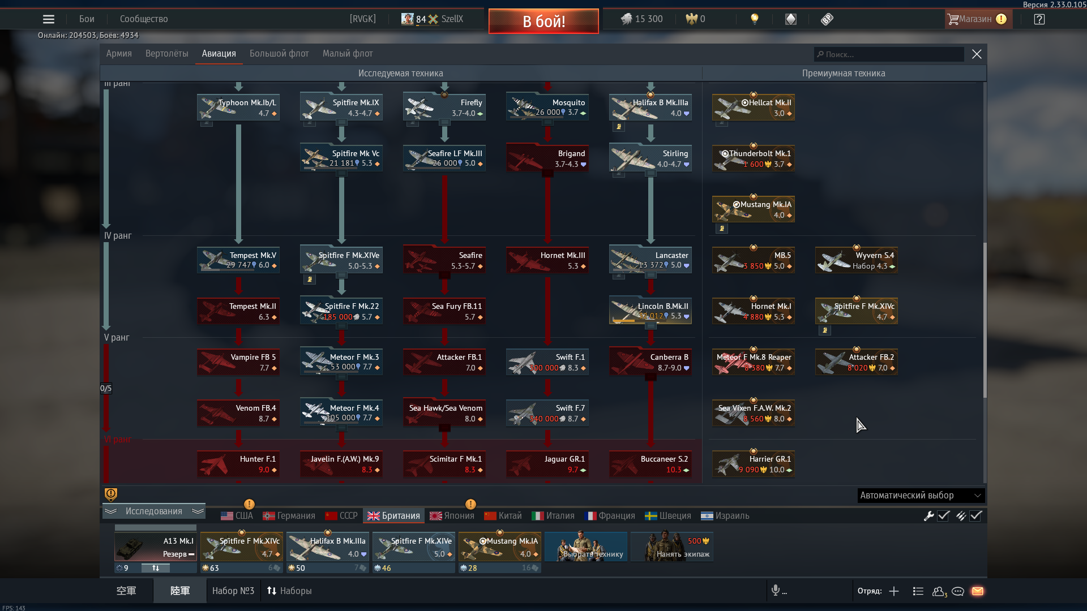Switch to the Армия tab
This screenshot has width=1087, height=611.
[x=119, y=54]
